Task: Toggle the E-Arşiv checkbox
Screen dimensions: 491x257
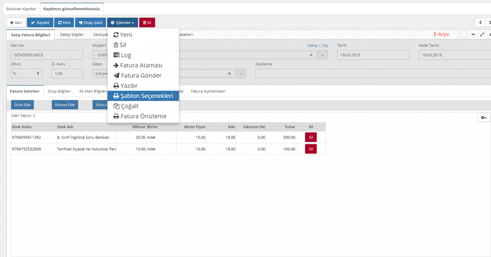Action: [x=463, y=35]
